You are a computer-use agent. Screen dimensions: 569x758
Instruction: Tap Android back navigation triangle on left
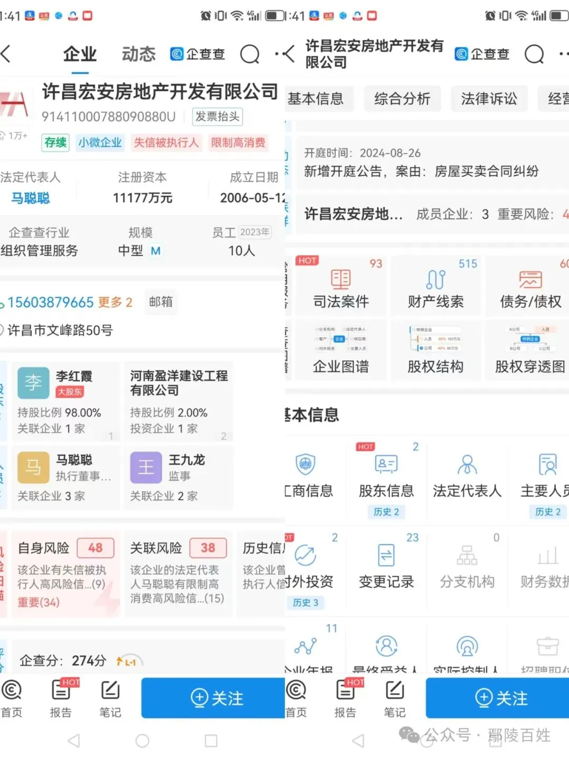coord(73,741)
